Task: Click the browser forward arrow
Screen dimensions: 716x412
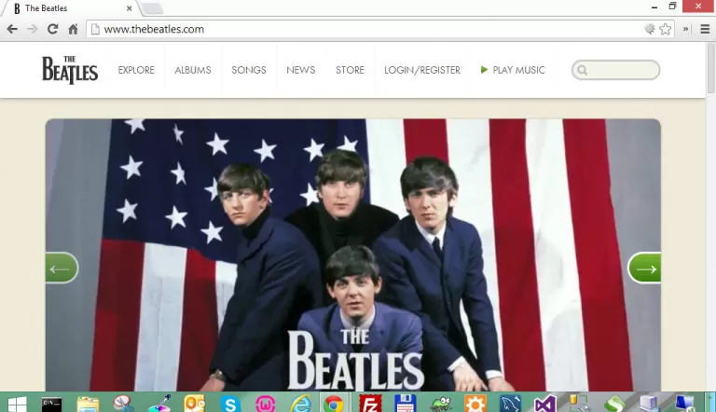Action: pyautogui.click(x=33, y=29)
